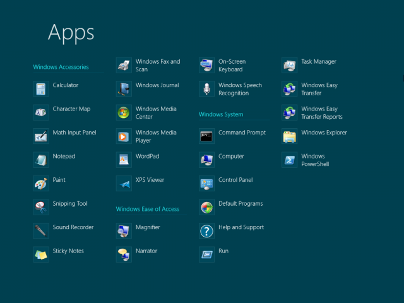Open the Command Prompt icon
The image size is (404, 303).
206,136
